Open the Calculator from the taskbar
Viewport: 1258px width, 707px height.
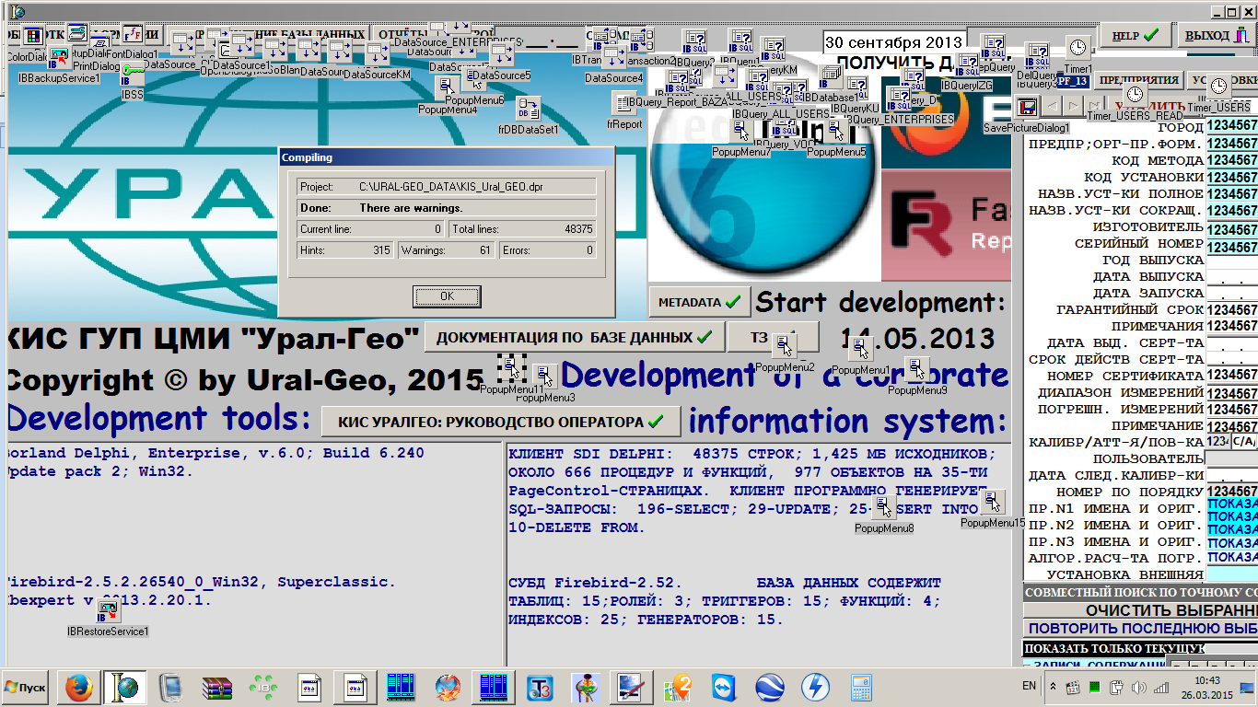click(862, 687)
